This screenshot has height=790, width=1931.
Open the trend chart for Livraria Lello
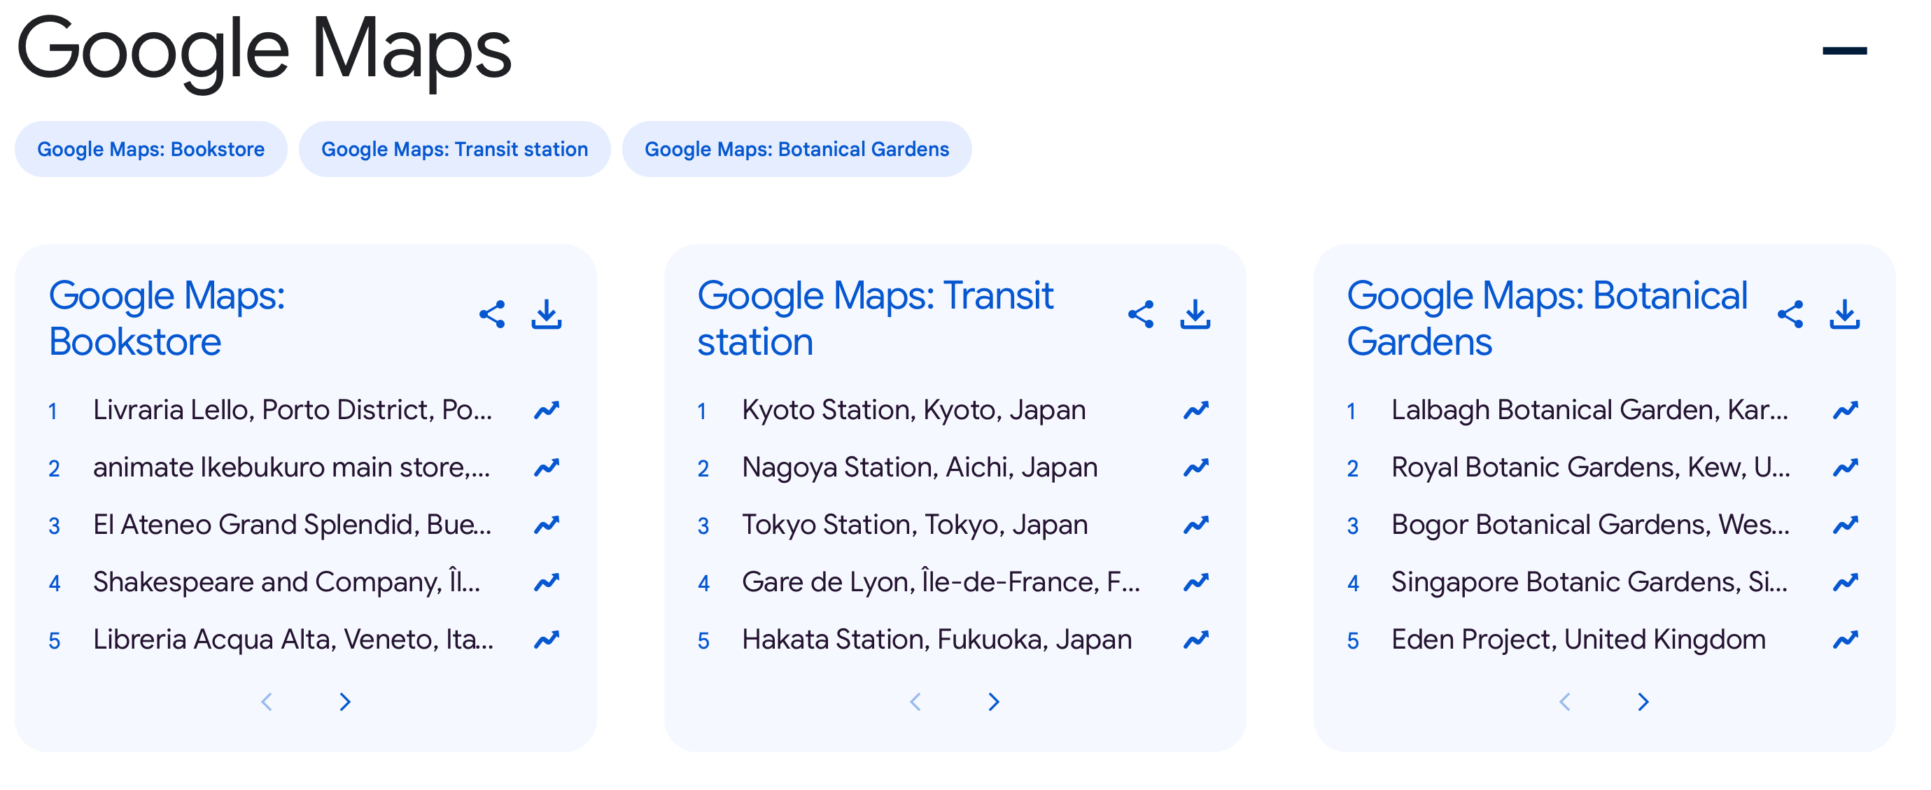(547, 409)
